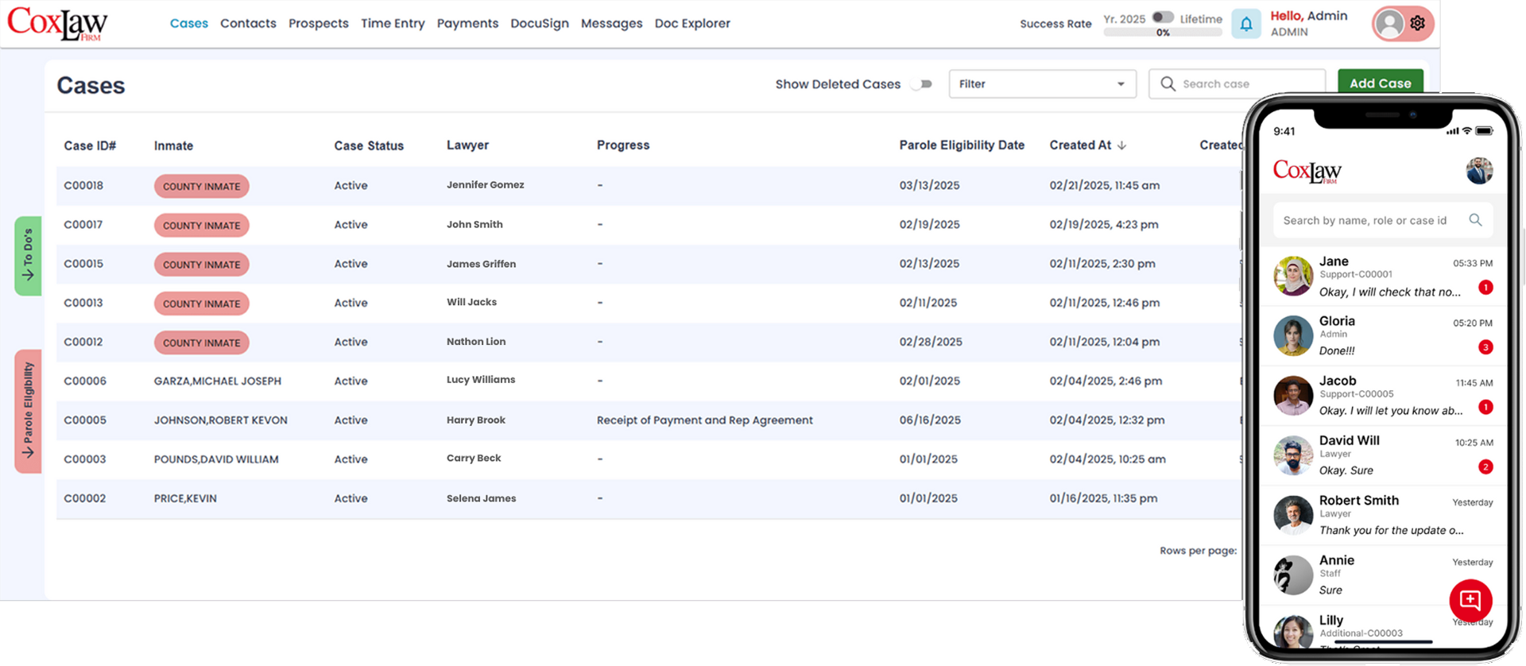Click lawyer Nathon Lion

(x=475, y=342)
